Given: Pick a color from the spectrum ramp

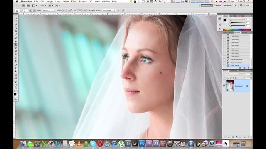Looking at the screenshot, I should point(237,29).
